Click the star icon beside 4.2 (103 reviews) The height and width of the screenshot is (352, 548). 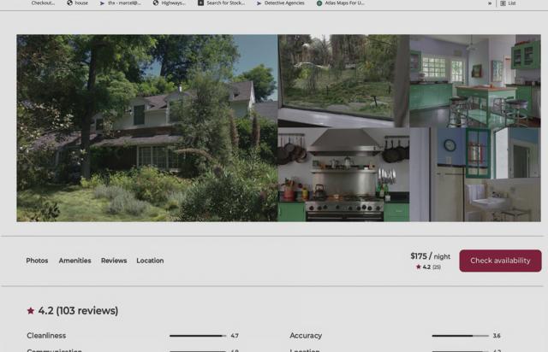[31, 311]
